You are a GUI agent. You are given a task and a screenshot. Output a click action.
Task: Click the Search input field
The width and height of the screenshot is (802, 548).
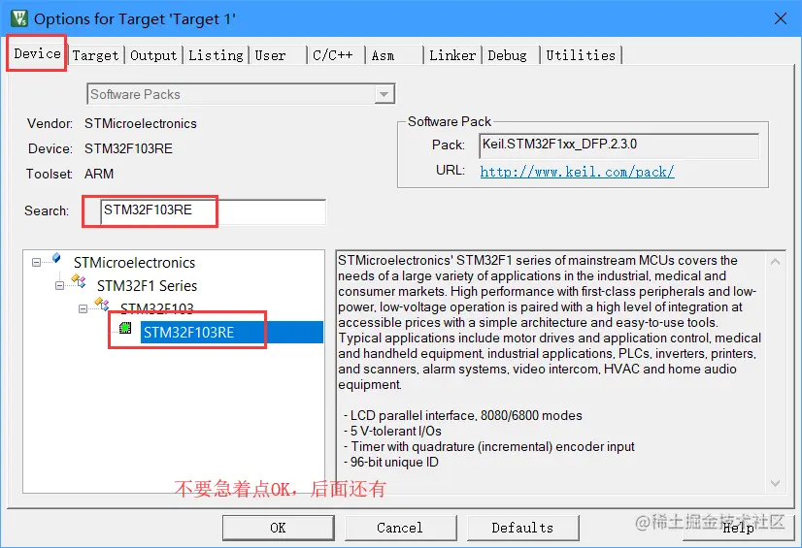coord(213,210)
